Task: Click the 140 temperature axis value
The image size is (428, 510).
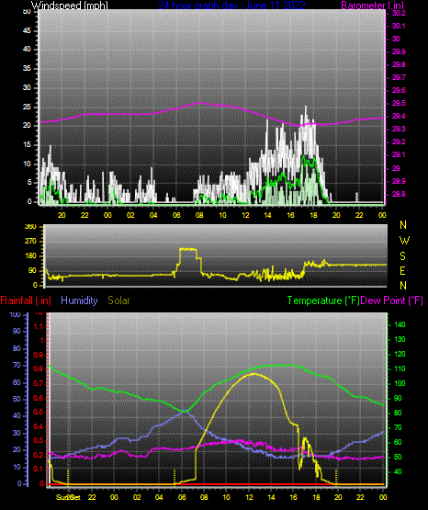Action: [x=400, y=324]
